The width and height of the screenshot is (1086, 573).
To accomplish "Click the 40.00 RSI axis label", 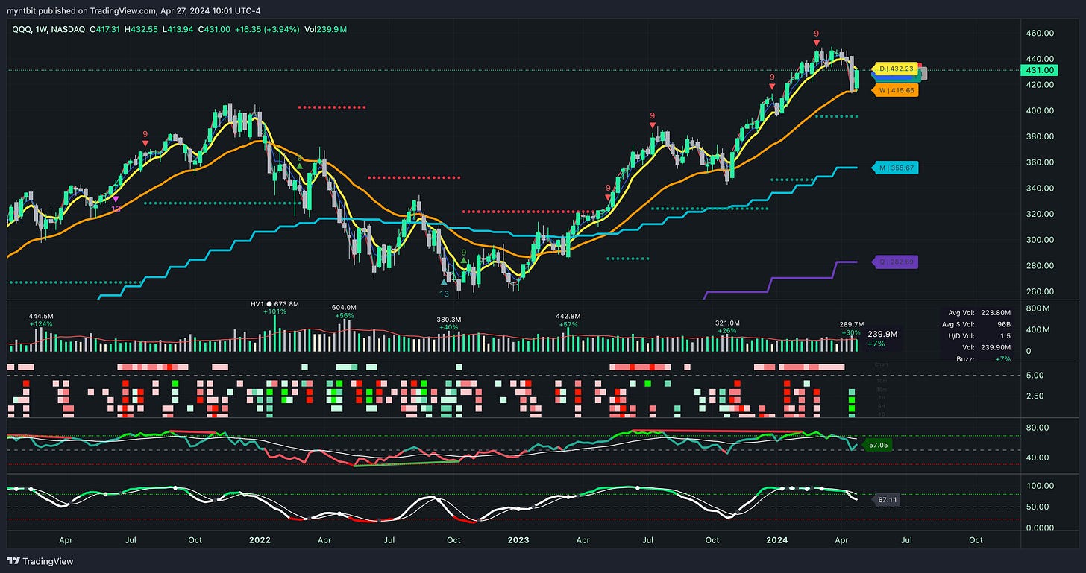I will click(x=1037, y=458).
